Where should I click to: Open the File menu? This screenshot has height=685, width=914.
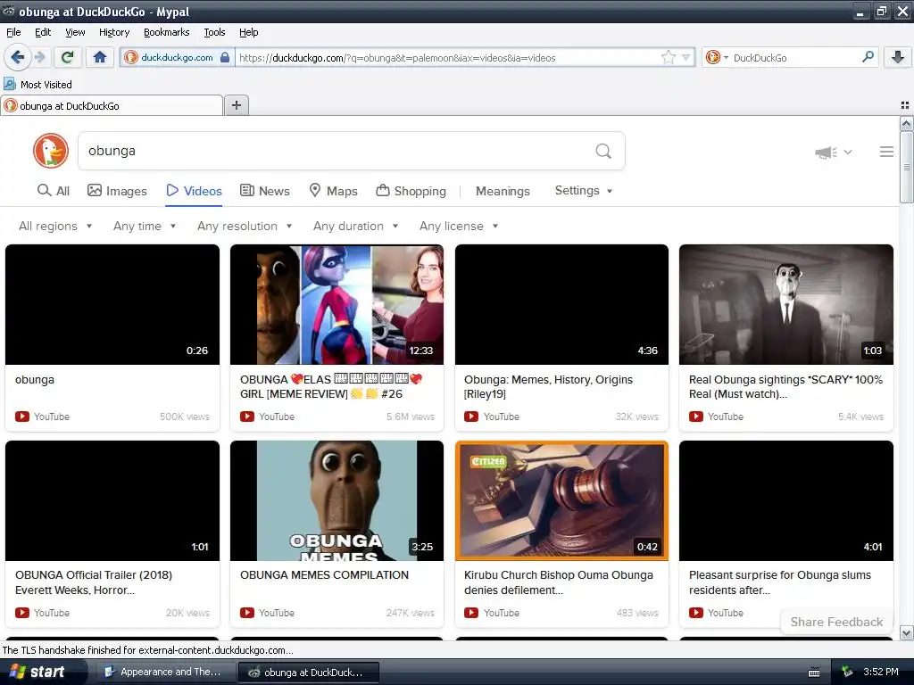point(13,32)
